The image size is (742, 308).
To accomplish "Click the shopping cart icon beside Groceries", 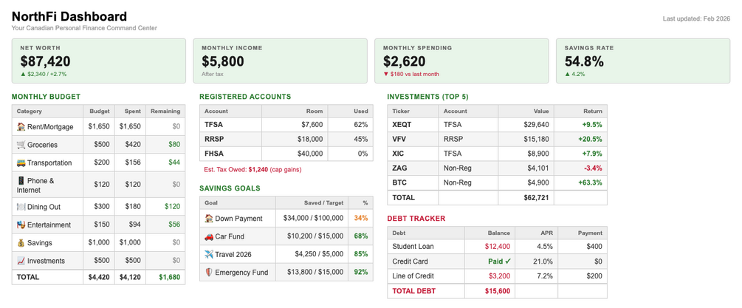I will click(x=21, y=145).
